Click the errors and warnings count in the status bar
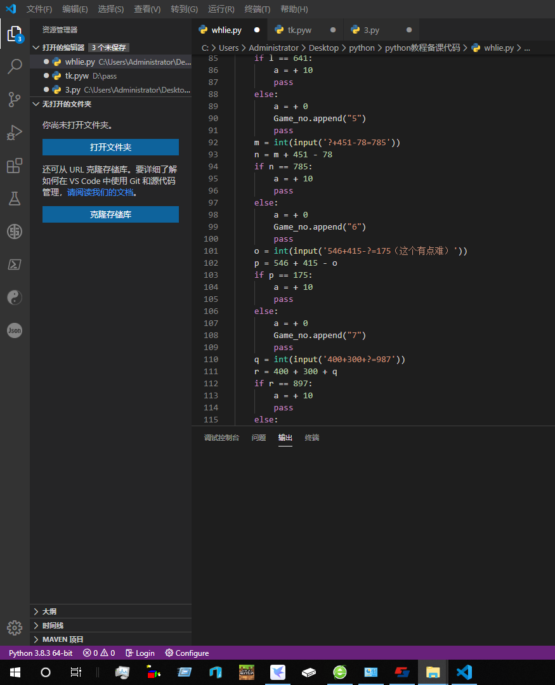The height and width of the screenshot is (685, 555). 99,653
